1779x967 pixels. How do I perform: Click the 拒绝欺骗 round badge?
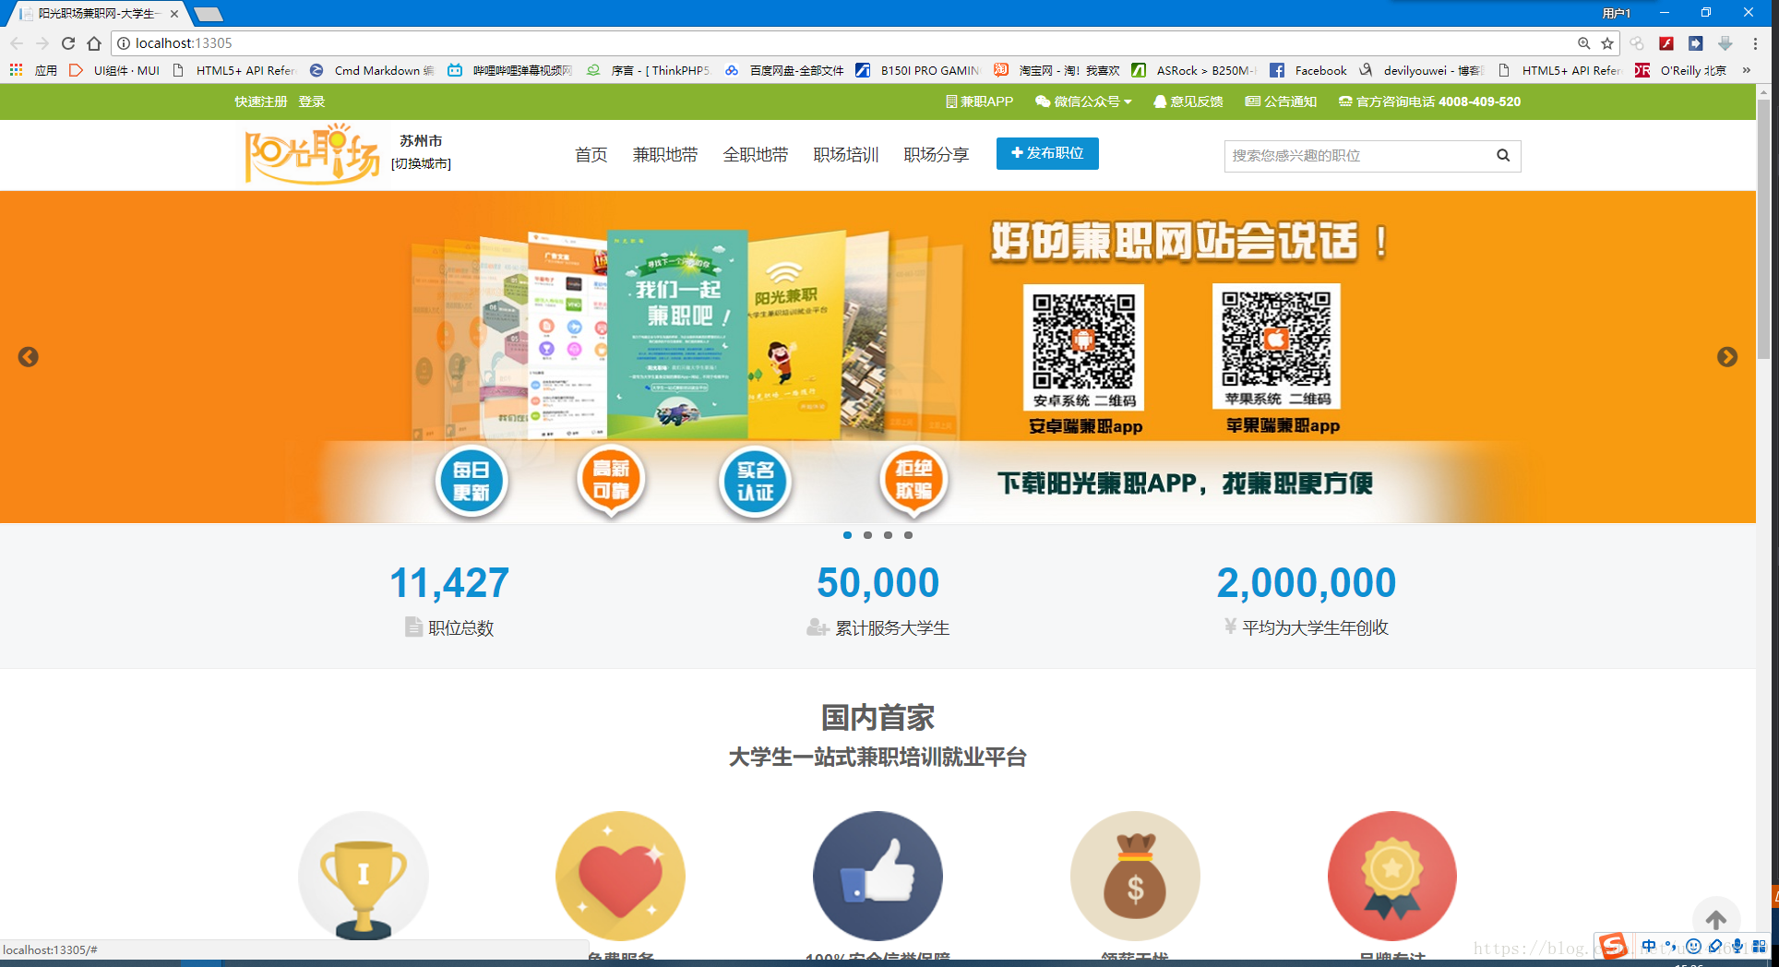[x=913, y=481]
